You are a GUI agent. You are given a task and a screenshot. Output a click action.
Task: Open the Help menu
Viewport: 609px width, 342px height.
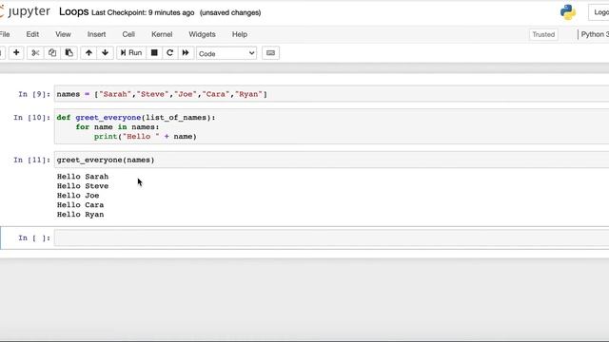click(240, 34)
